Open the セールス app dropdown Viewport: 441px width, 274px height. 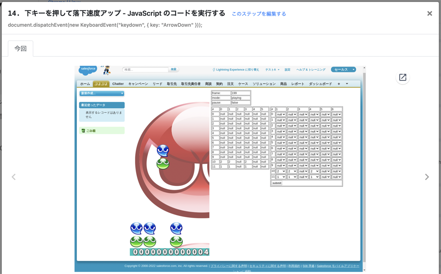[x=343, y=69]
